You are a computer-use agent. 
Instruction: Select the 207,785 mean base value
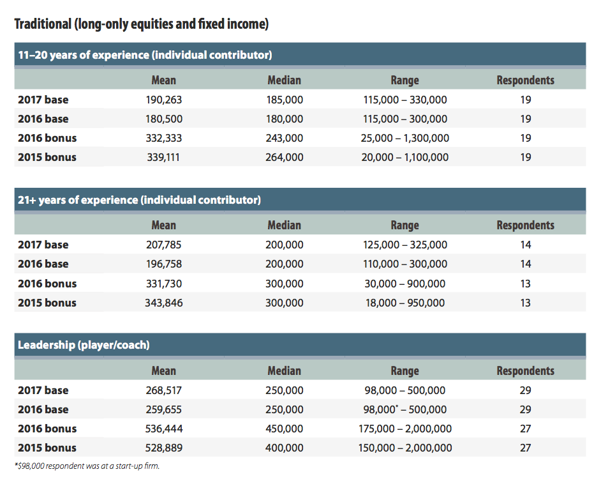(x=163, y=245)
